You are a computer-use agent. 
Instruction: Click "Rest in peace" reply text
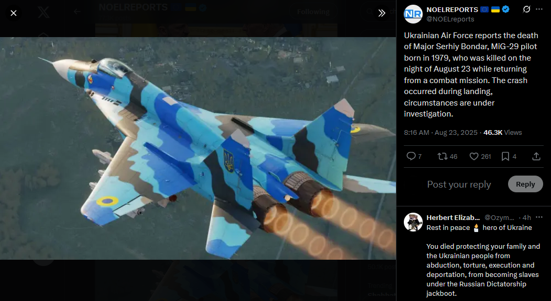pyautogui.click(x=448, y=228)
